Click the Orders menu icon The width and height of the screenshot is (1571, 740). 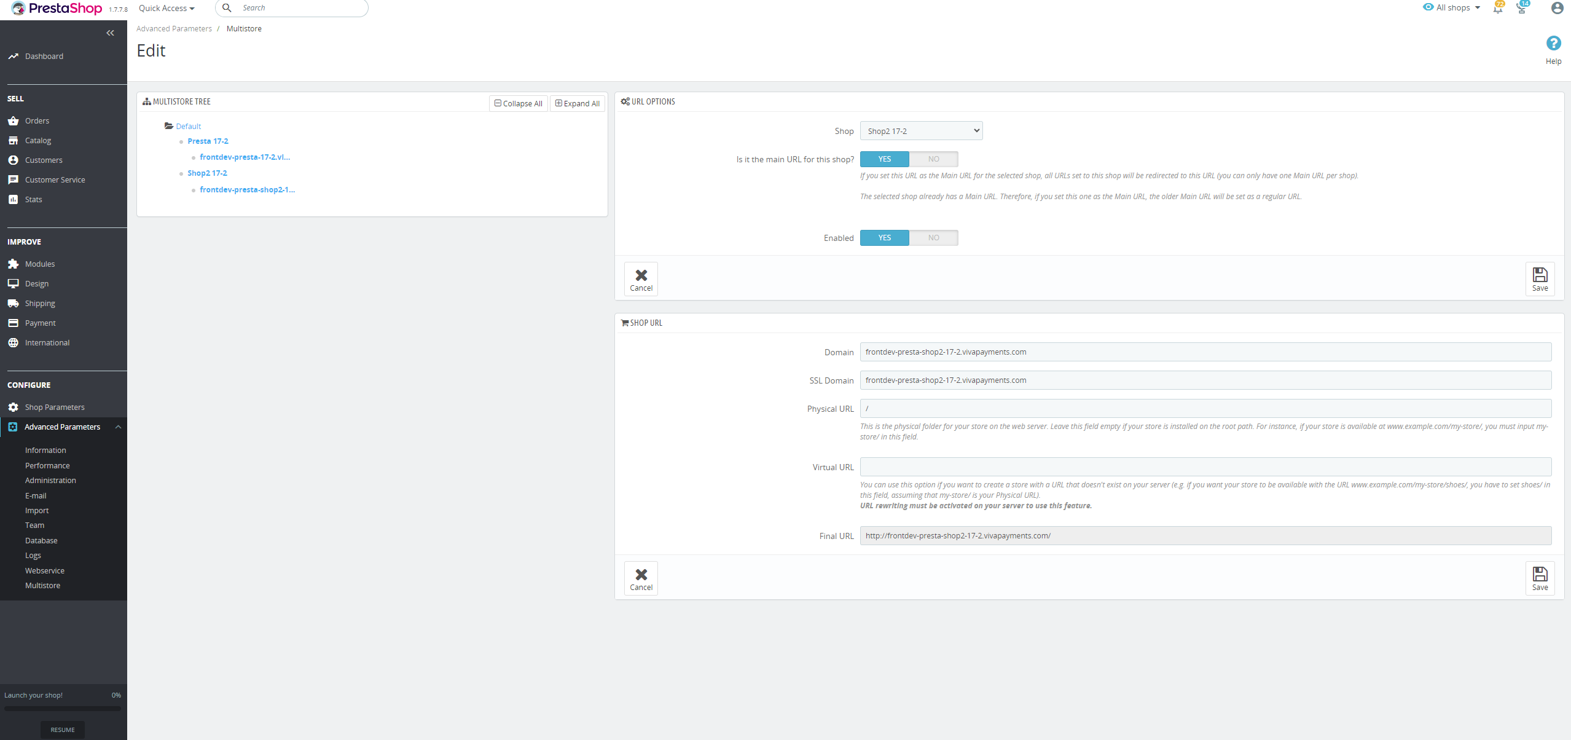(x=13, y=120)
